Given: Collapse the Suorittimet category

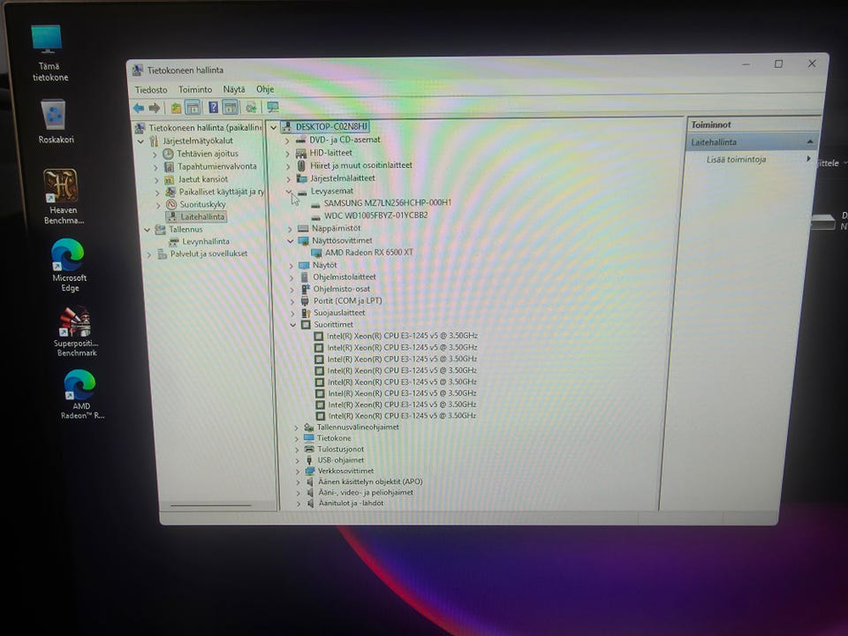Looking at the screenshot, I should [293, 324].
